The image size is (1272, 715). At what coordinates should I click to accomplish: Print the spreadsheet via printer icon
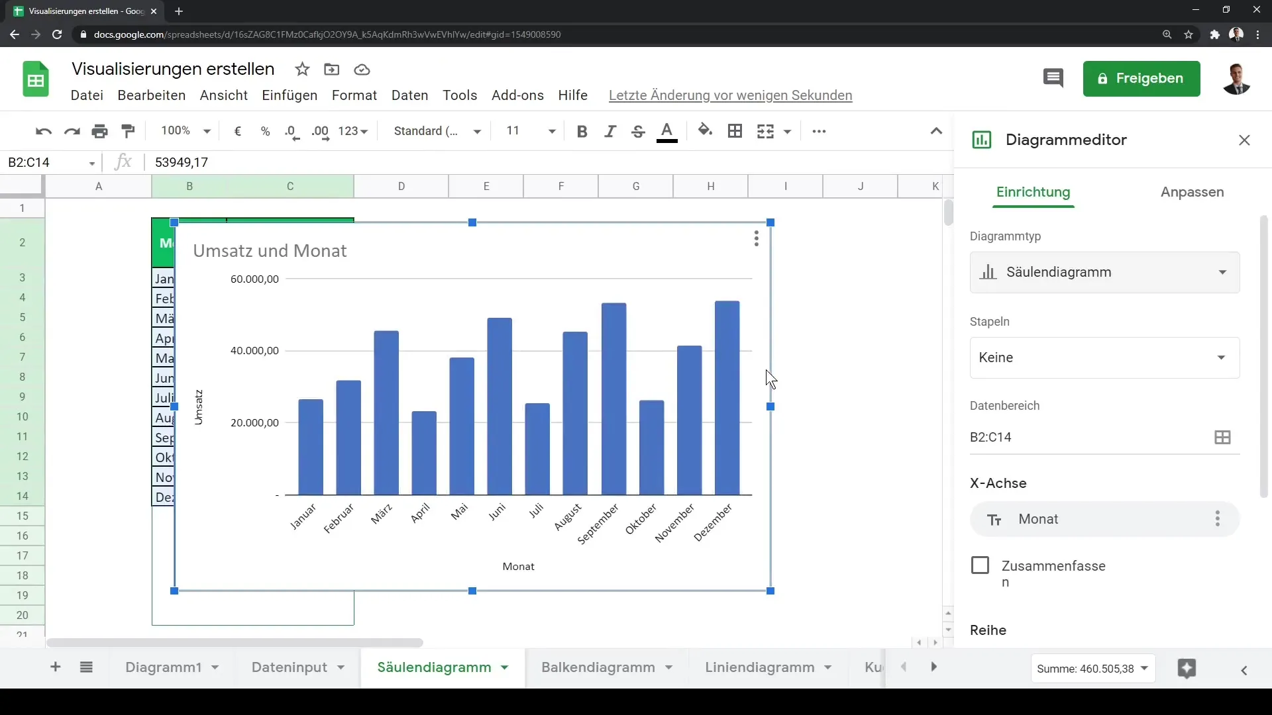[x=100, y=131]
